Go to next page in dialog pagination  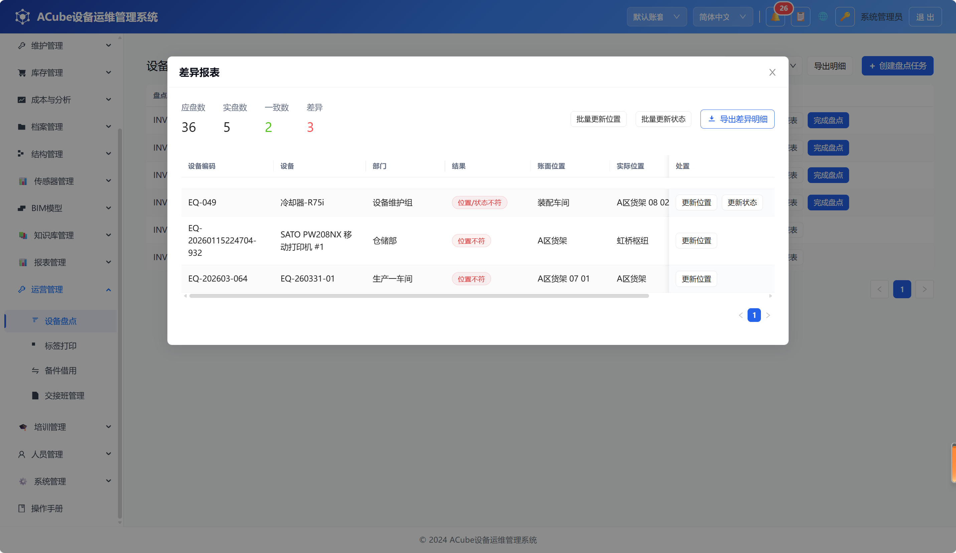[x=768, y=315]
